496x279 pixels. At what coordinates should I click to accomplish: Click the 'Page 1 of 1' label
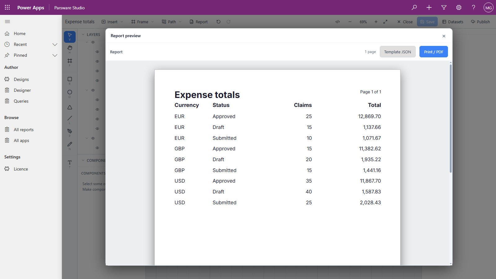[x=370, y=92]
